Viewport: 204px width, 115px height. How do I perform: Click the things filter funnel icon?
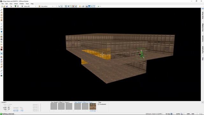22,6
